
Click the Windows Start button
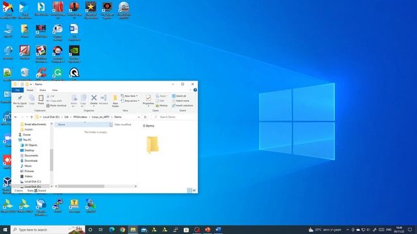click(x=5, y=229)
